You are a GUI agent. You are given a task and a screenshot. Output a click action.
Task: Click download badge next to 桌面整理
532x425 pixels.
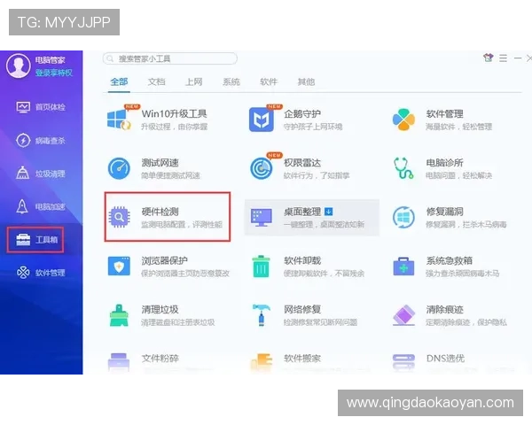[x=328, y=212]
